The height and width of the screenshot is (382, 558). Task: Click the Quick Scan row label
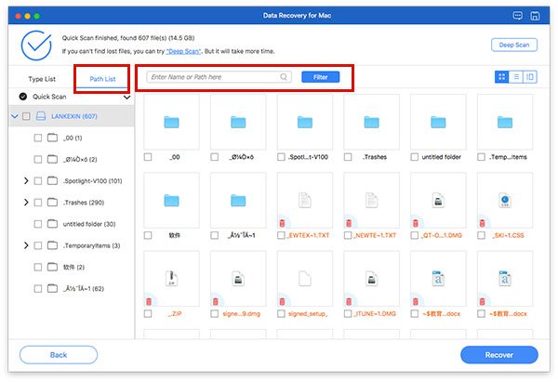point(49,97)
